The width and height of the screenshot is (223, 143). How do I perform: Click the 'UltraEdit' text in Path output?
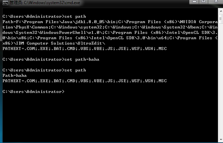(x=90, y=43)
